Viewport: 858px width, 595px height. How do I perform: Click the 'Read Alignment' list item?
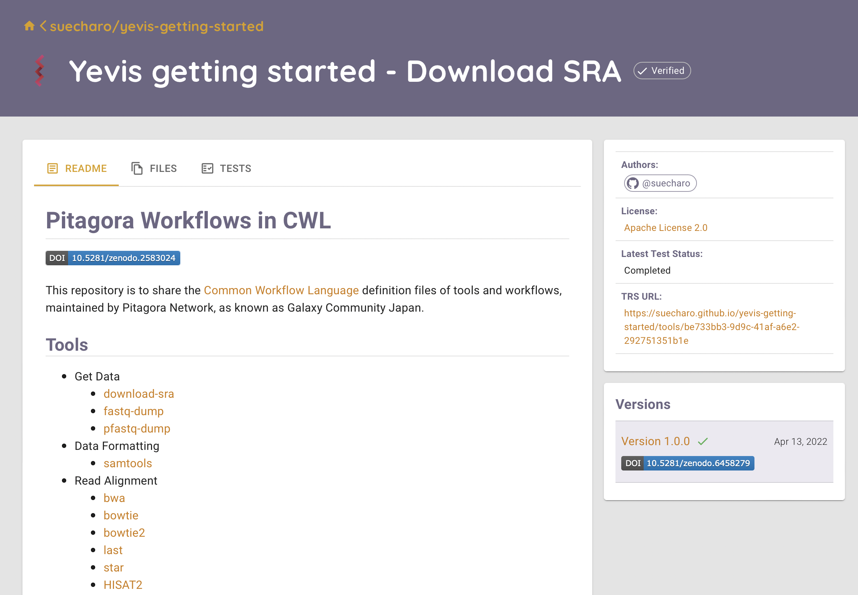[116, 481]
